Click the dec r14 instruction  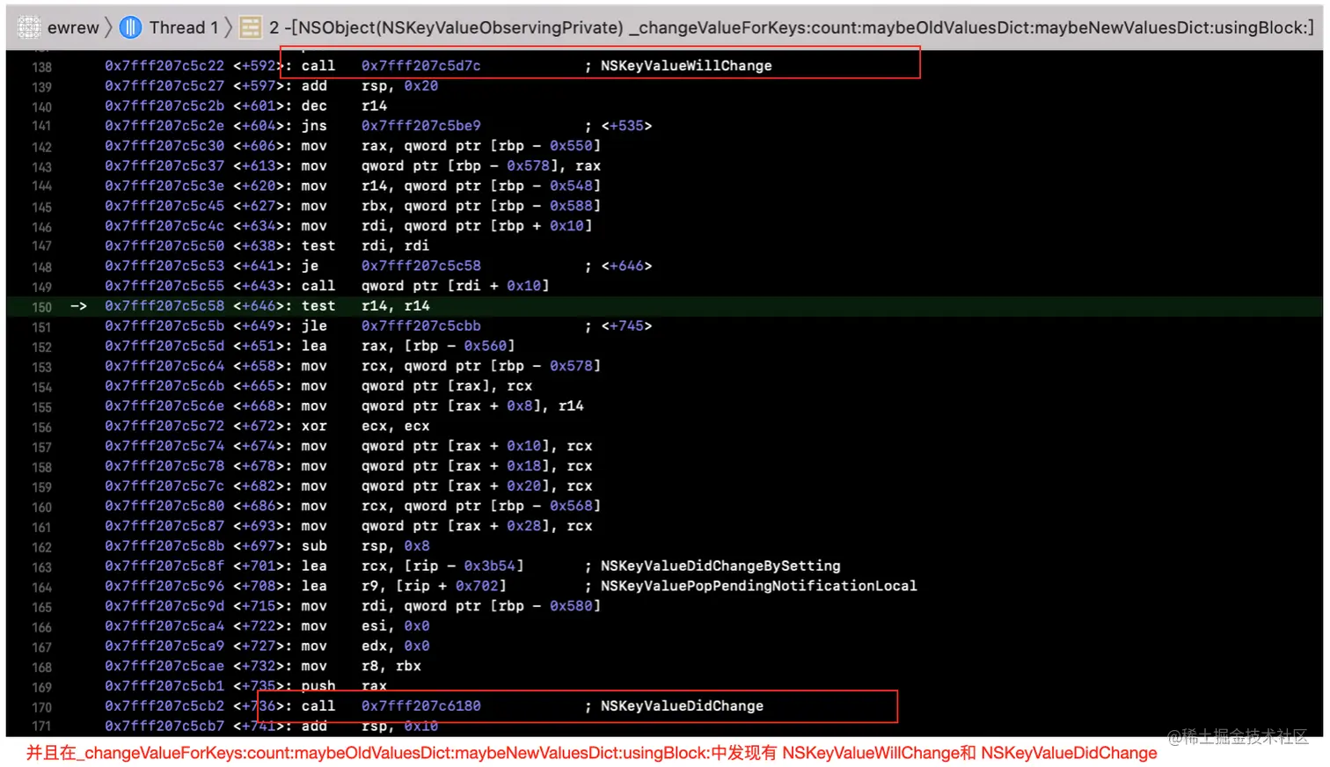[x=344, y=106]
